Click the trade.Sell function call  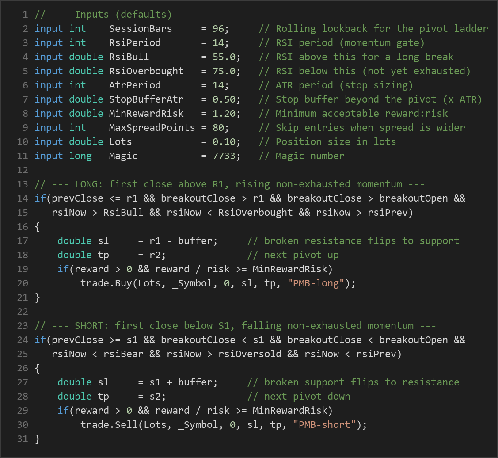click(109, 425)
